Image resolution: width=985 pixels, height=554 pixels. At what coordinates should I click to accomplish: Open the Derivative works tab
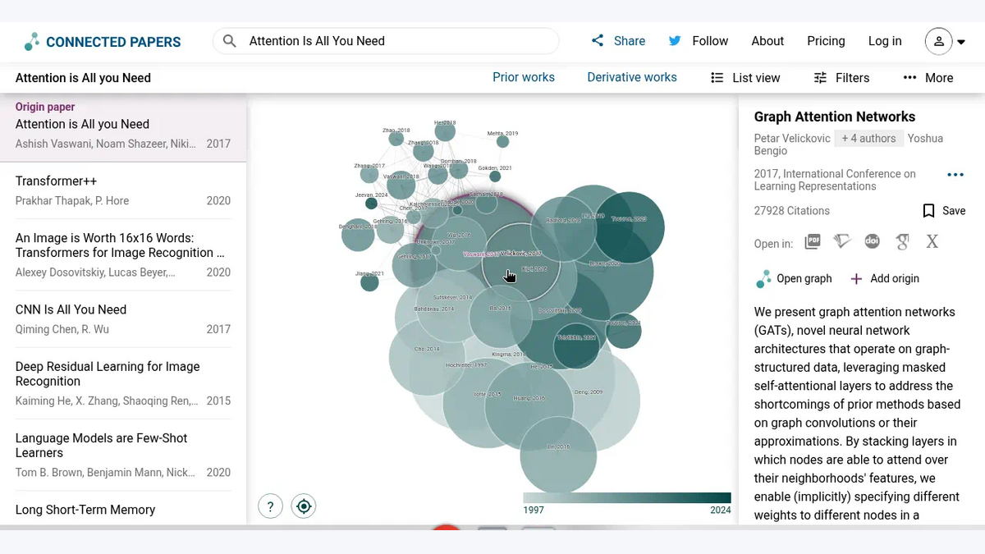click(x=632, y=77)
